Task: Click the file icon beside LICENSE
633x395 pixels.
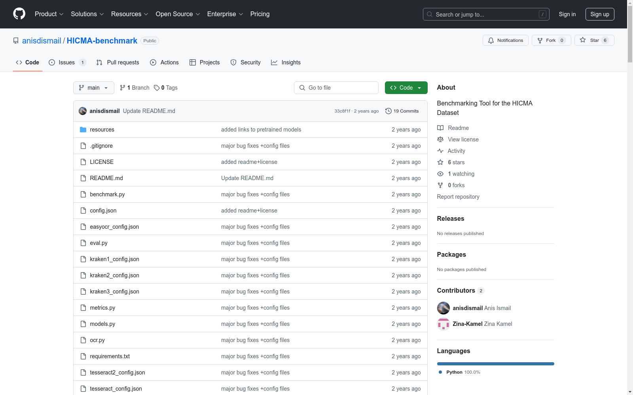Action: (83, 162)
